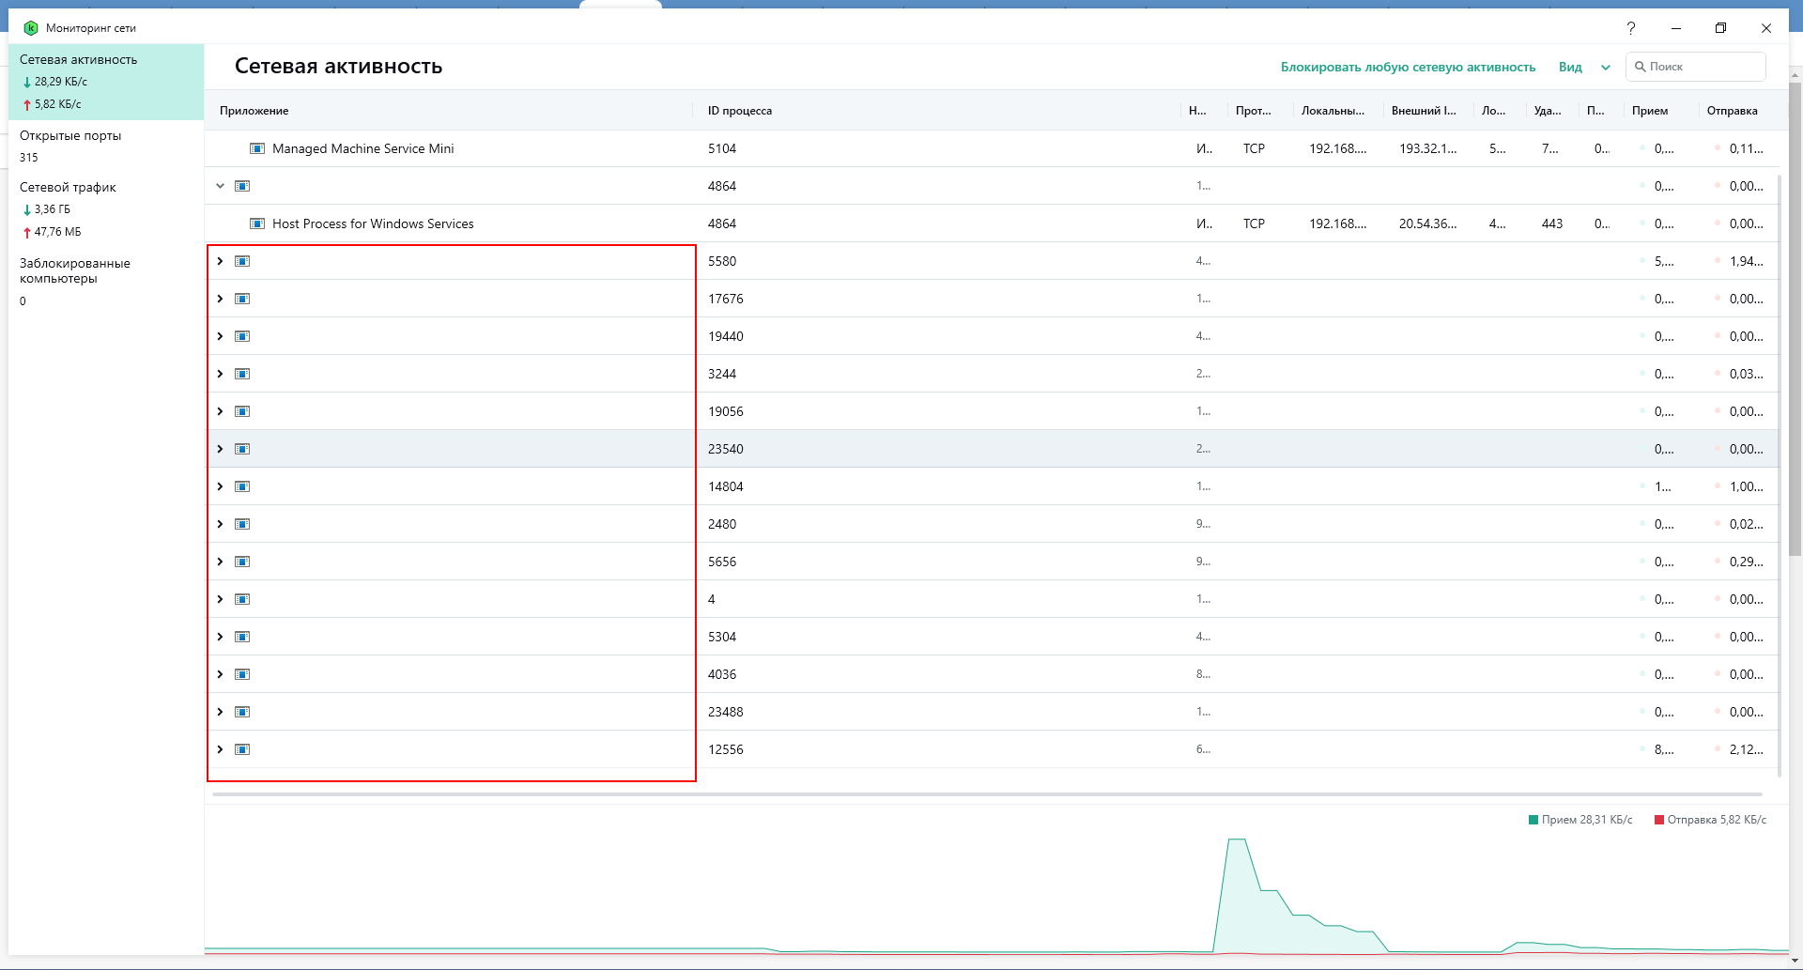The height and width of the screenshot is (970, 1803).
Task: Expand the row for process 5656
Action: point(220,562)
